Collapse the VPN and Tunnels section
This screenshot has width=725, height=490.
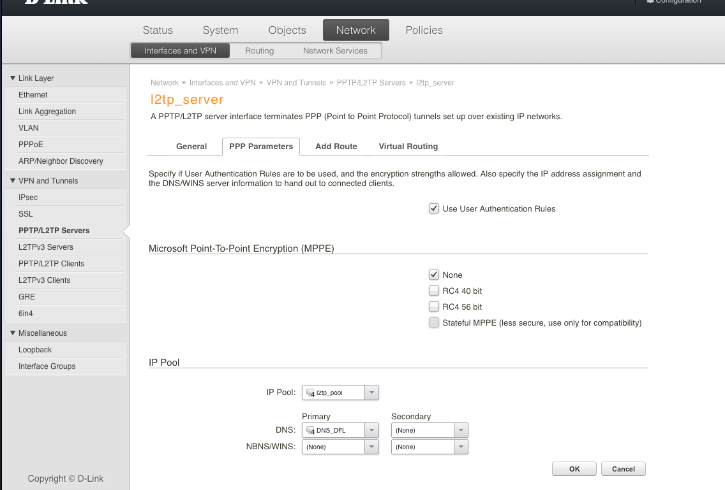coord(13,181)
